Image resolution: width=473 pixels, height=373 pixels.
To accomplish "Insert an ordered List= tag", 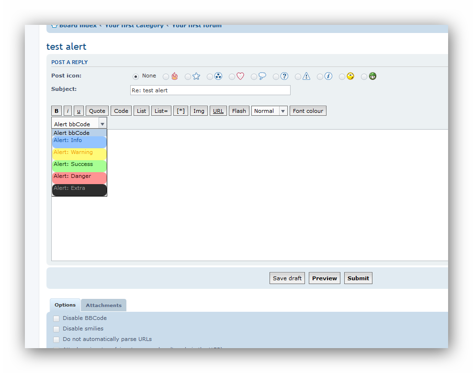I will [x=161, y=111].
